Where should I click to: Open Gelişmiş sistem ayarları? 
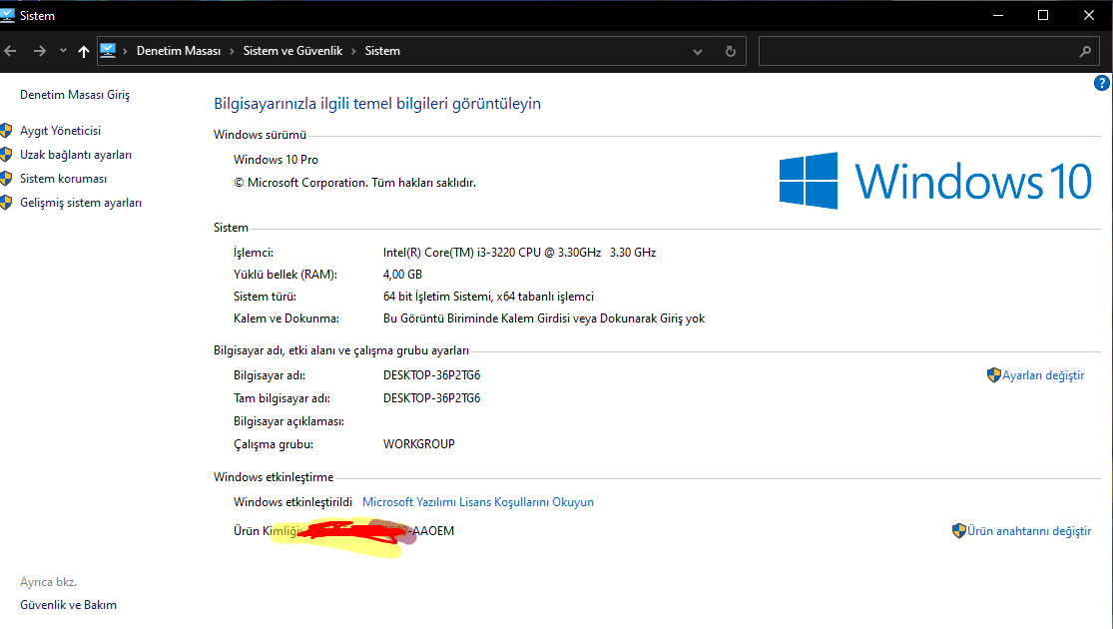point(81,203)
